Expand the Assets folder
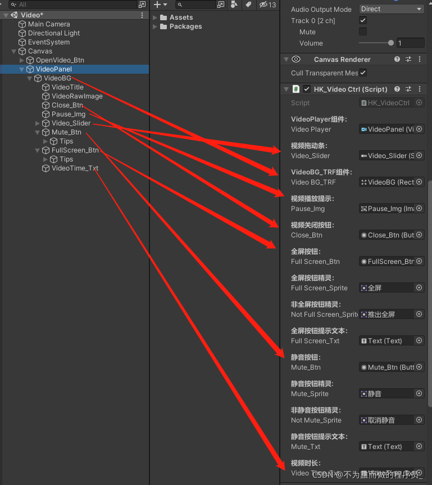Screen dimensions: 432x485 click(154, 17)
